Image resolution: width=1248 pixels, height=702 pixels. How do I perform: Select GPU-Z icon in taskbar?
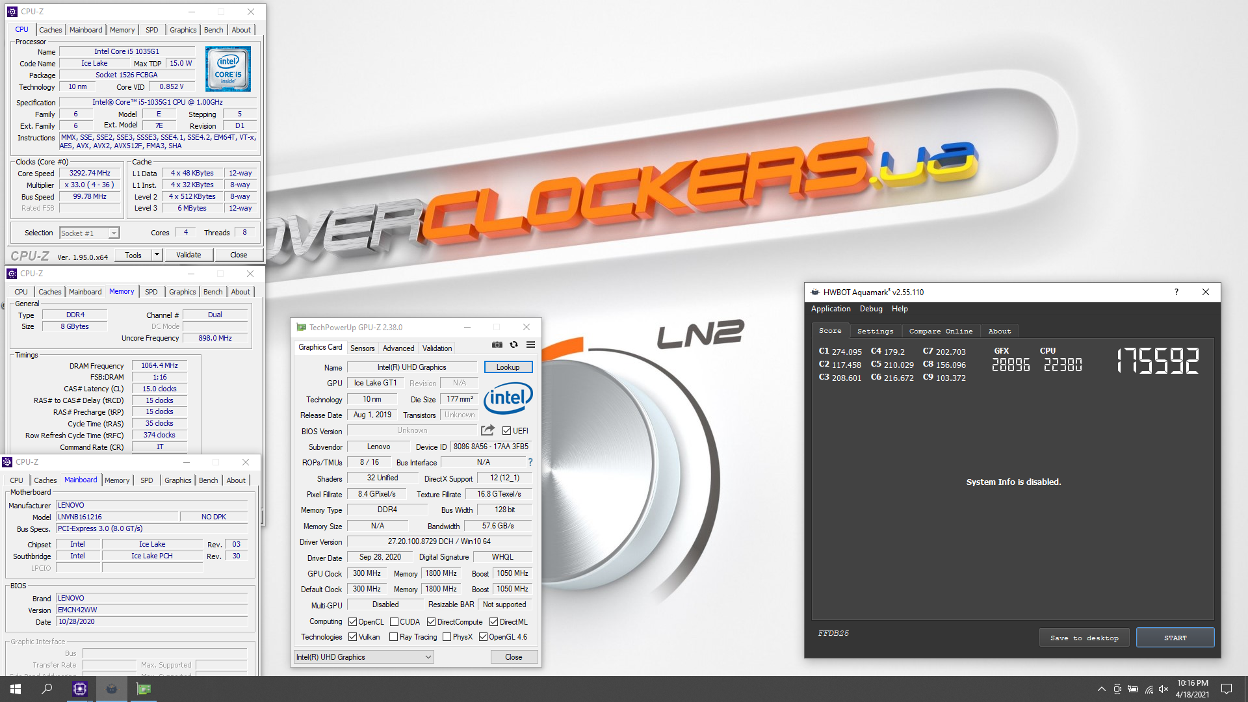pos(144,689)
